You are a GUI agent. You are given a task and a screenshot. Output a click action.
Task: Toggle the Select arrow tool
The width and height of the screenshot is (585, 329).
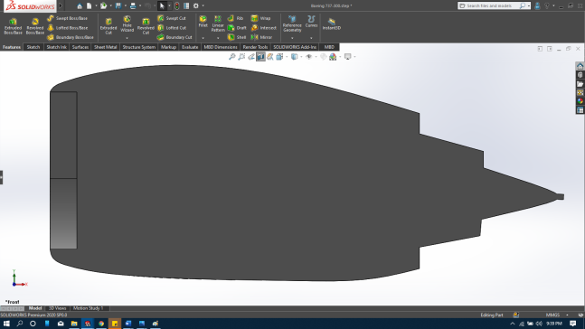(x=162, y=5)
